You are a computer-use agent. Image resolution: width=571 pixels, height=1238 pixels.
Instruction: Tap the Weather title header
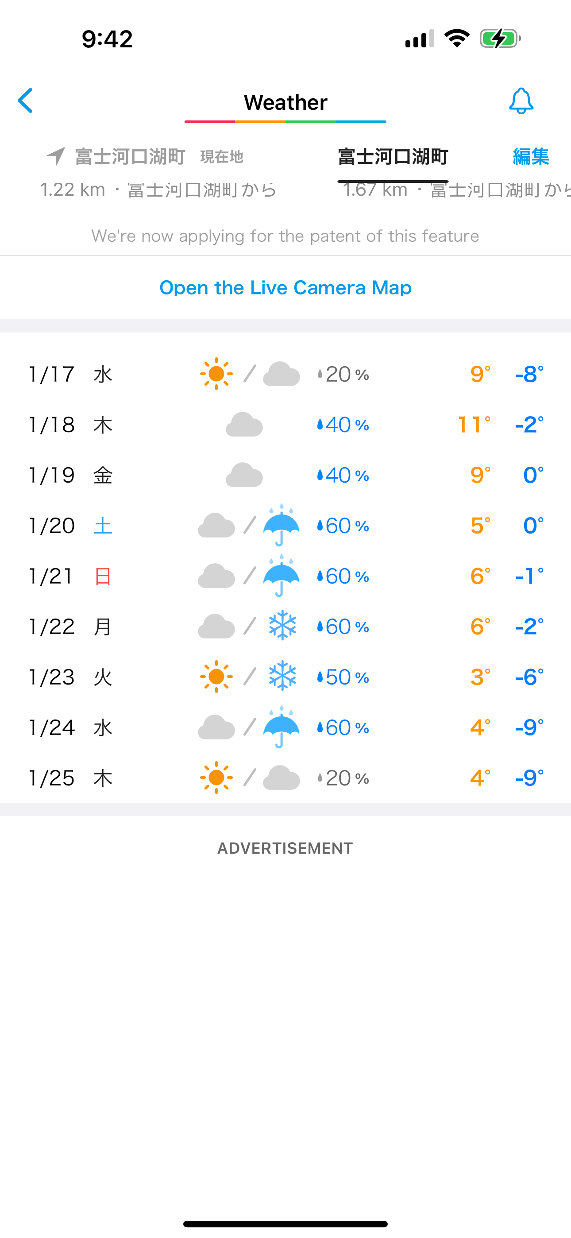(x=285, y=102)
